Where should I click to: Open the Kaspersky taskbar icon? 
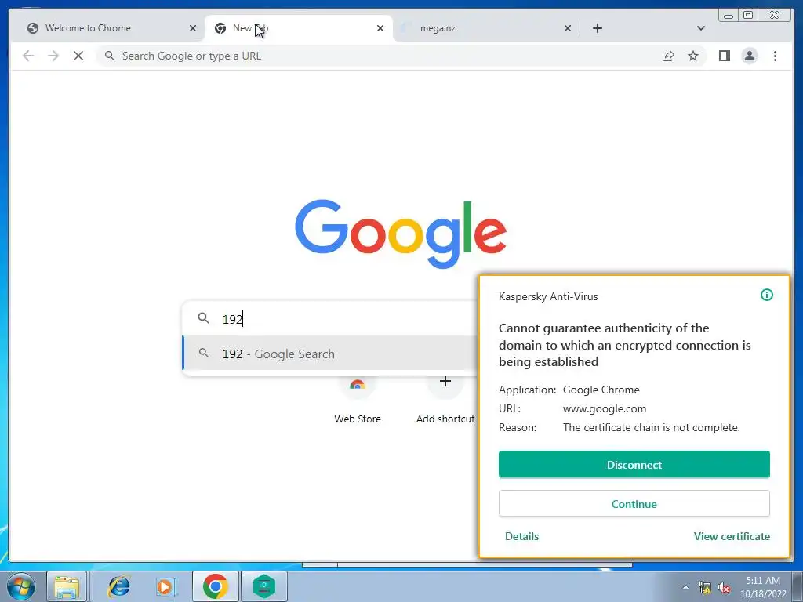pos(263,586)
